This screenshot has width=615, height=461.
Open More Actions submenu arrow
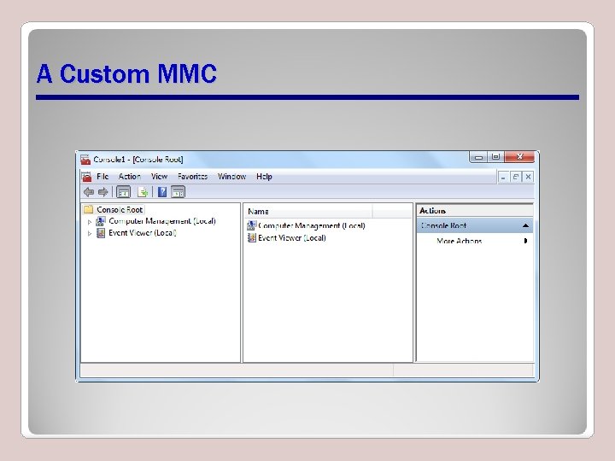[525, 241]
